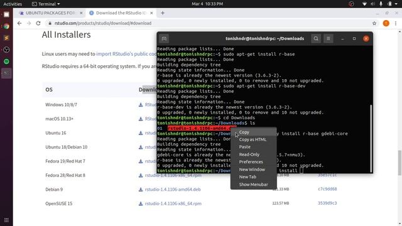This screenshot has height=226, width=402.
Task: Open OBS Studio from the dock
Action: click(x=6, y=50)
